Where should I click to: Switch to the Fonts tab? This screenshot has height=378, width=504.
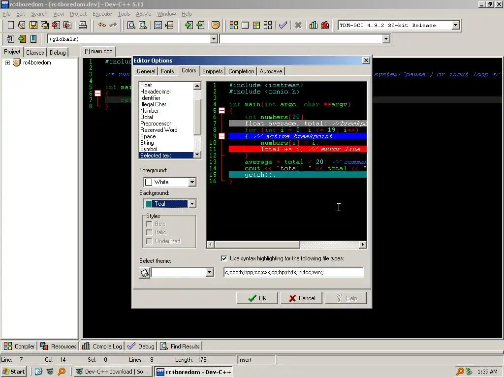[x=167, y=71]
